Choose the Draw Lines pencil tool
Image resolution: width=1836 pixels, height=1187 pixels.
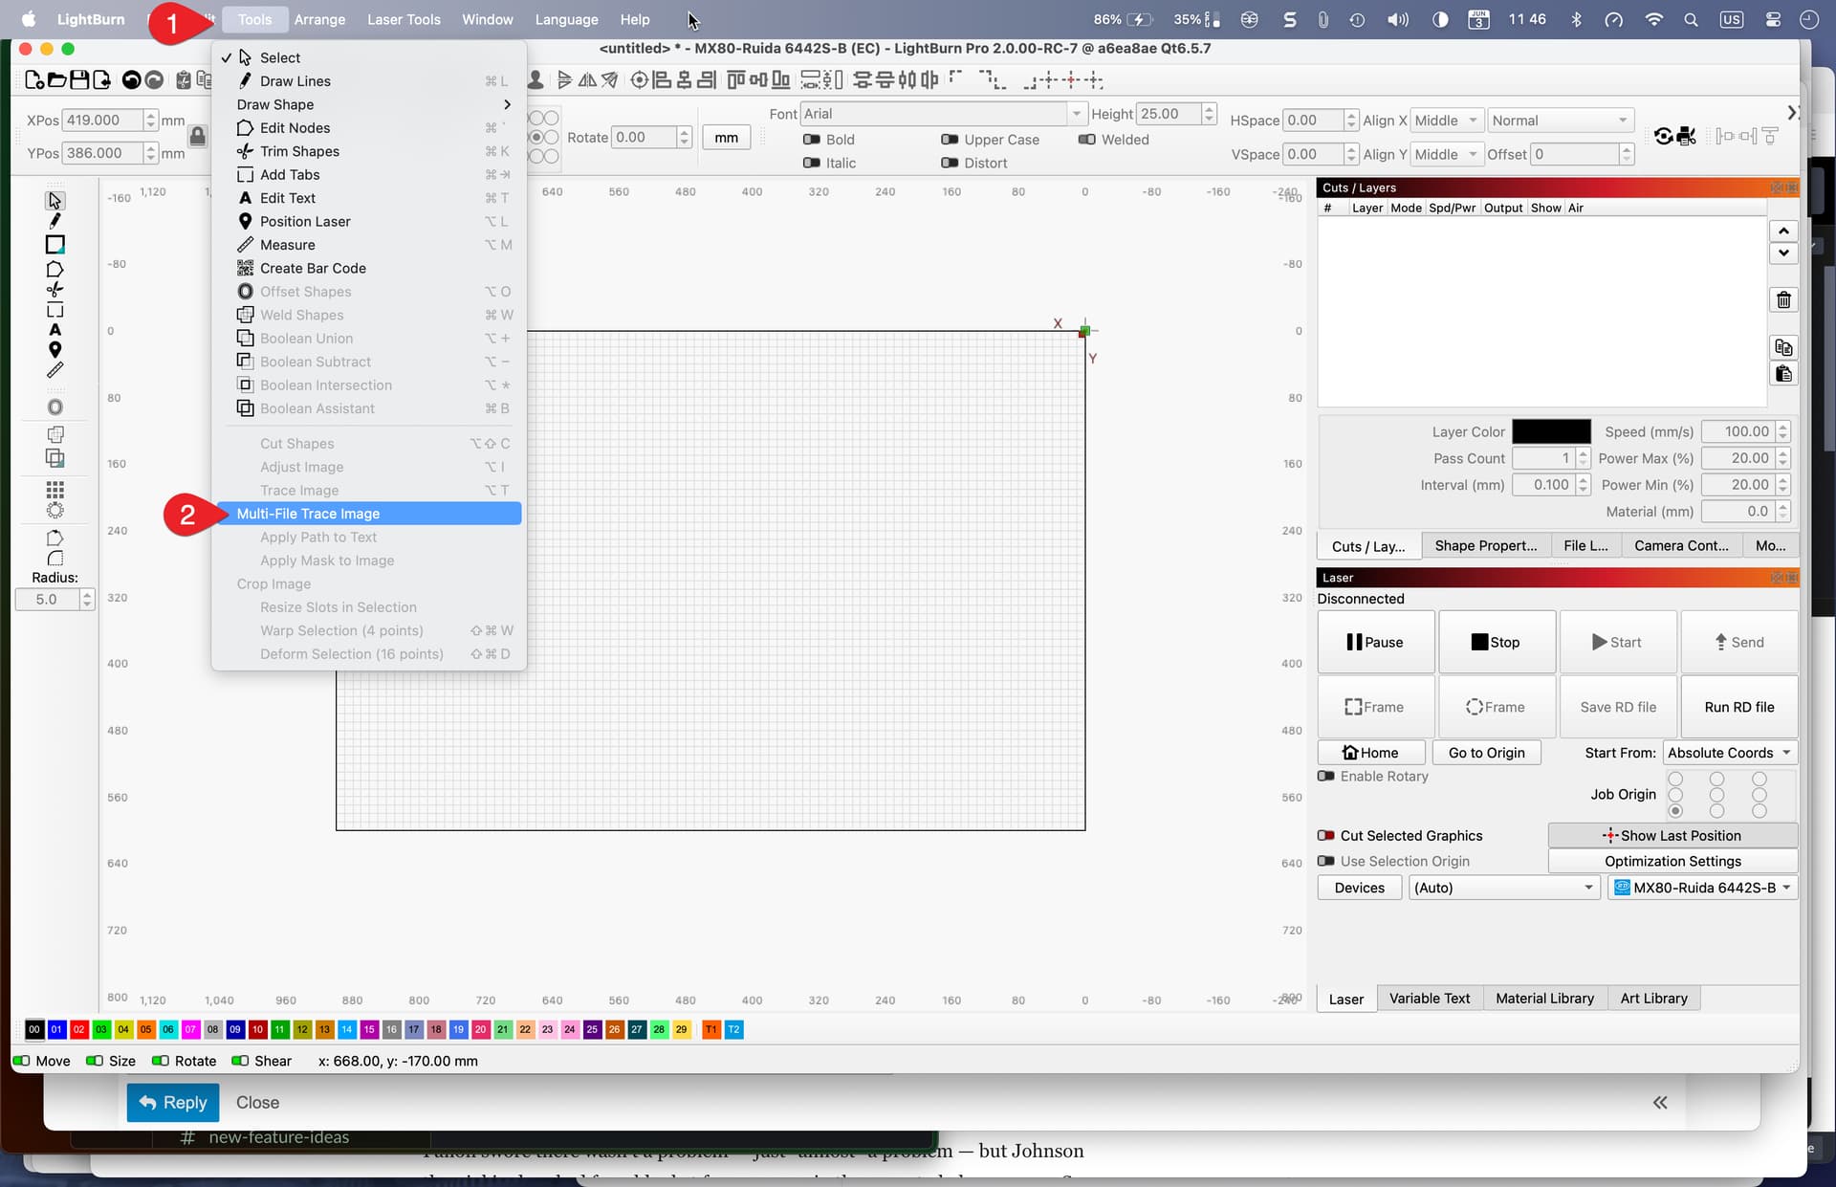click(55, 222)
